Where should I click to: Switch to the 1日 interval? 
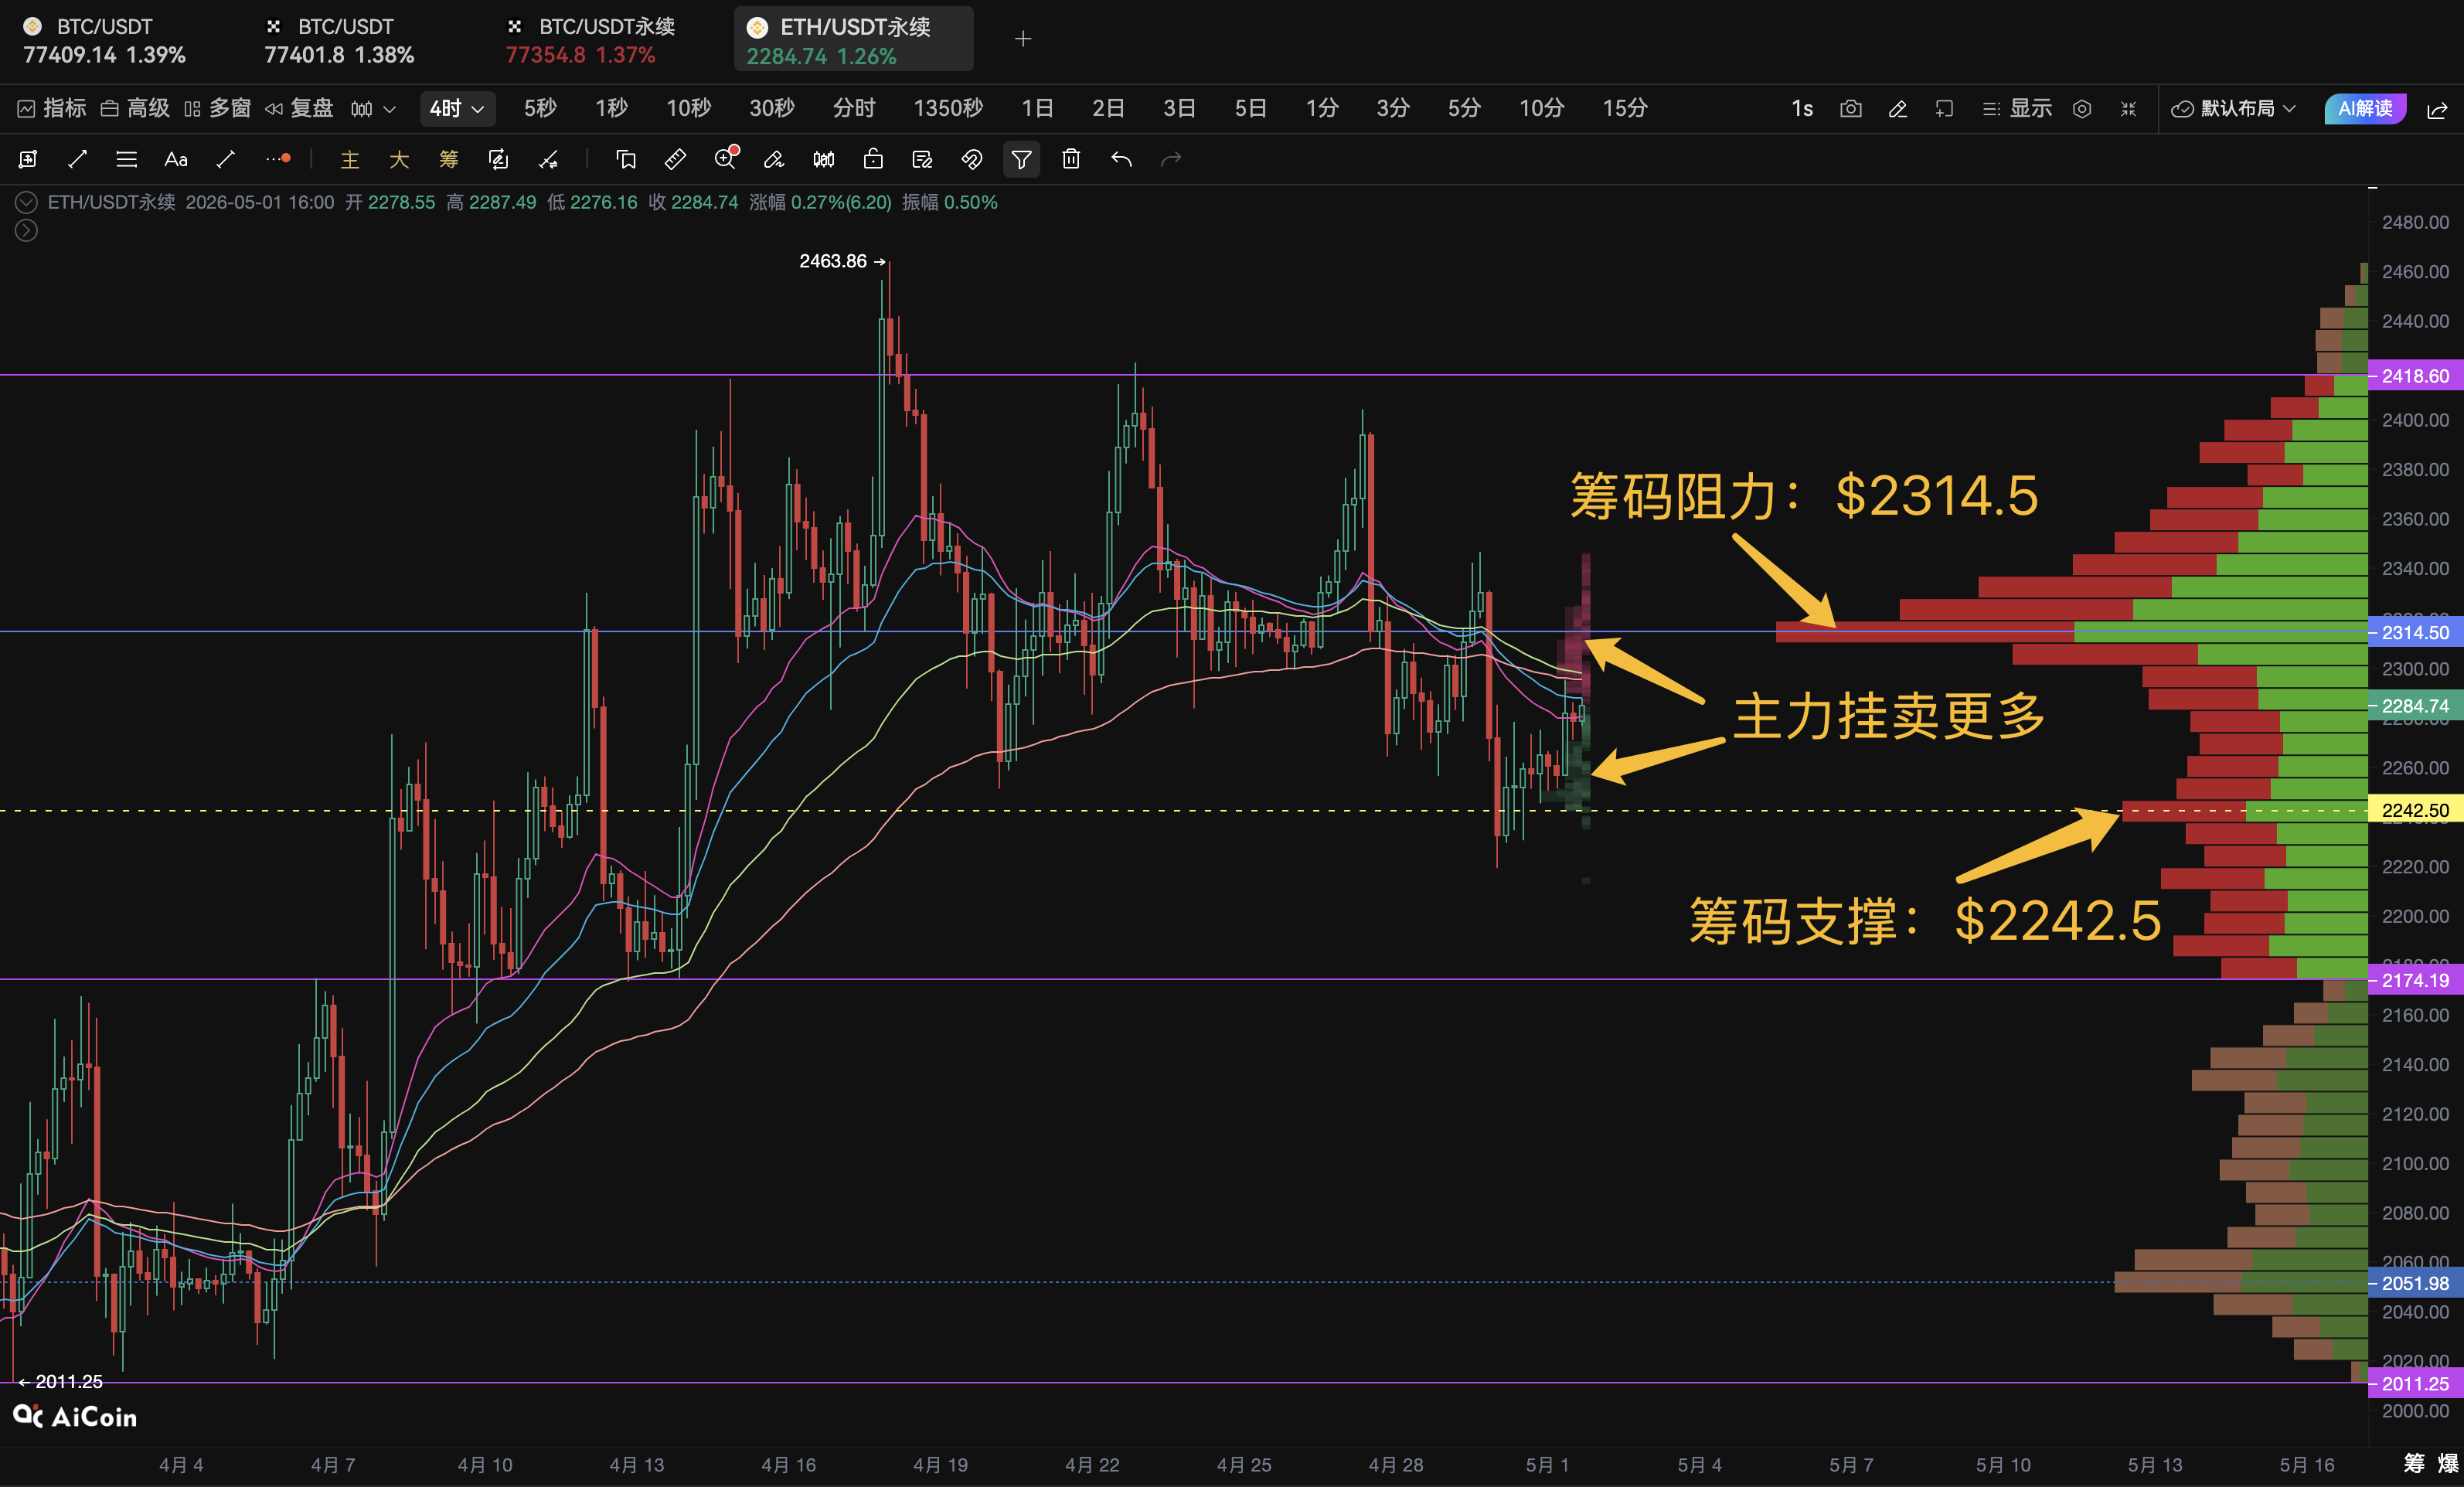pyautogui.click(x=1037, y=108)
